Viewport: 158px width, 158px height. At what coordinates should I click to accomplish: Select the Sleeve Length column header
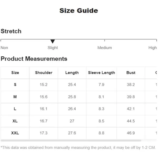[101, 73]
